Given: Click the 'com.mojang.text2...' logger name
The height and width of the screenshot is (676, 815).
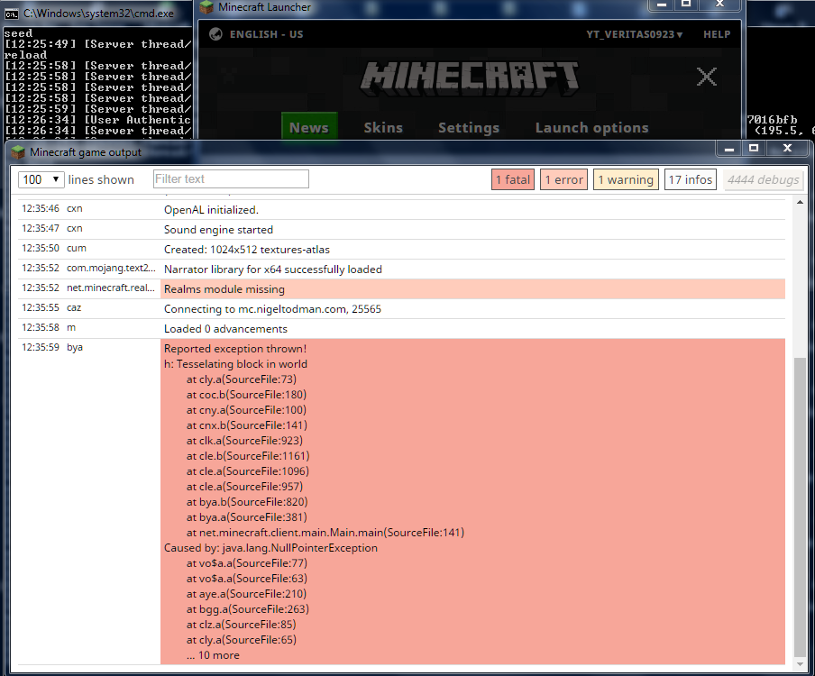Looking at the screenshot, I should pos(111,268).
